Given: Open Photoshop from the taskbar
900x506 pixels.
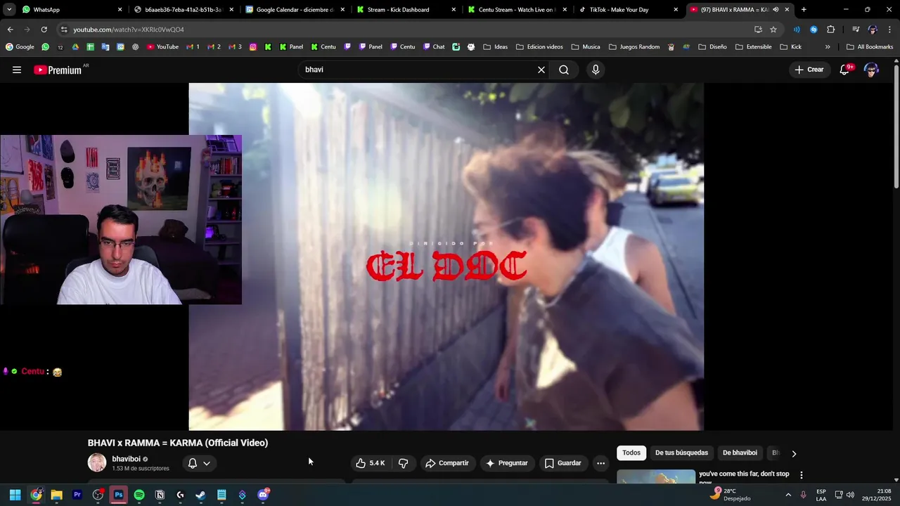Looking at the screenshot, I should click(119, 495).
